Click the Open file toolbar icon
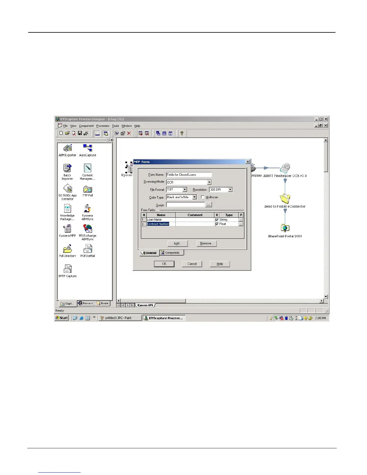The image size is (367, 475). (x=67, y=133)
